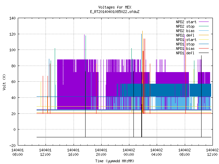Select the NPD1 defl legend label
Image resolution: width=219 pixels, height=164 pixels.
click(x=185, y=53)
